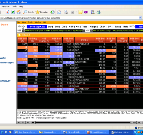Viewport: 143px width, 135px height.
Task: Open the IE Tools menu
Action: click(x=15, y=7)
